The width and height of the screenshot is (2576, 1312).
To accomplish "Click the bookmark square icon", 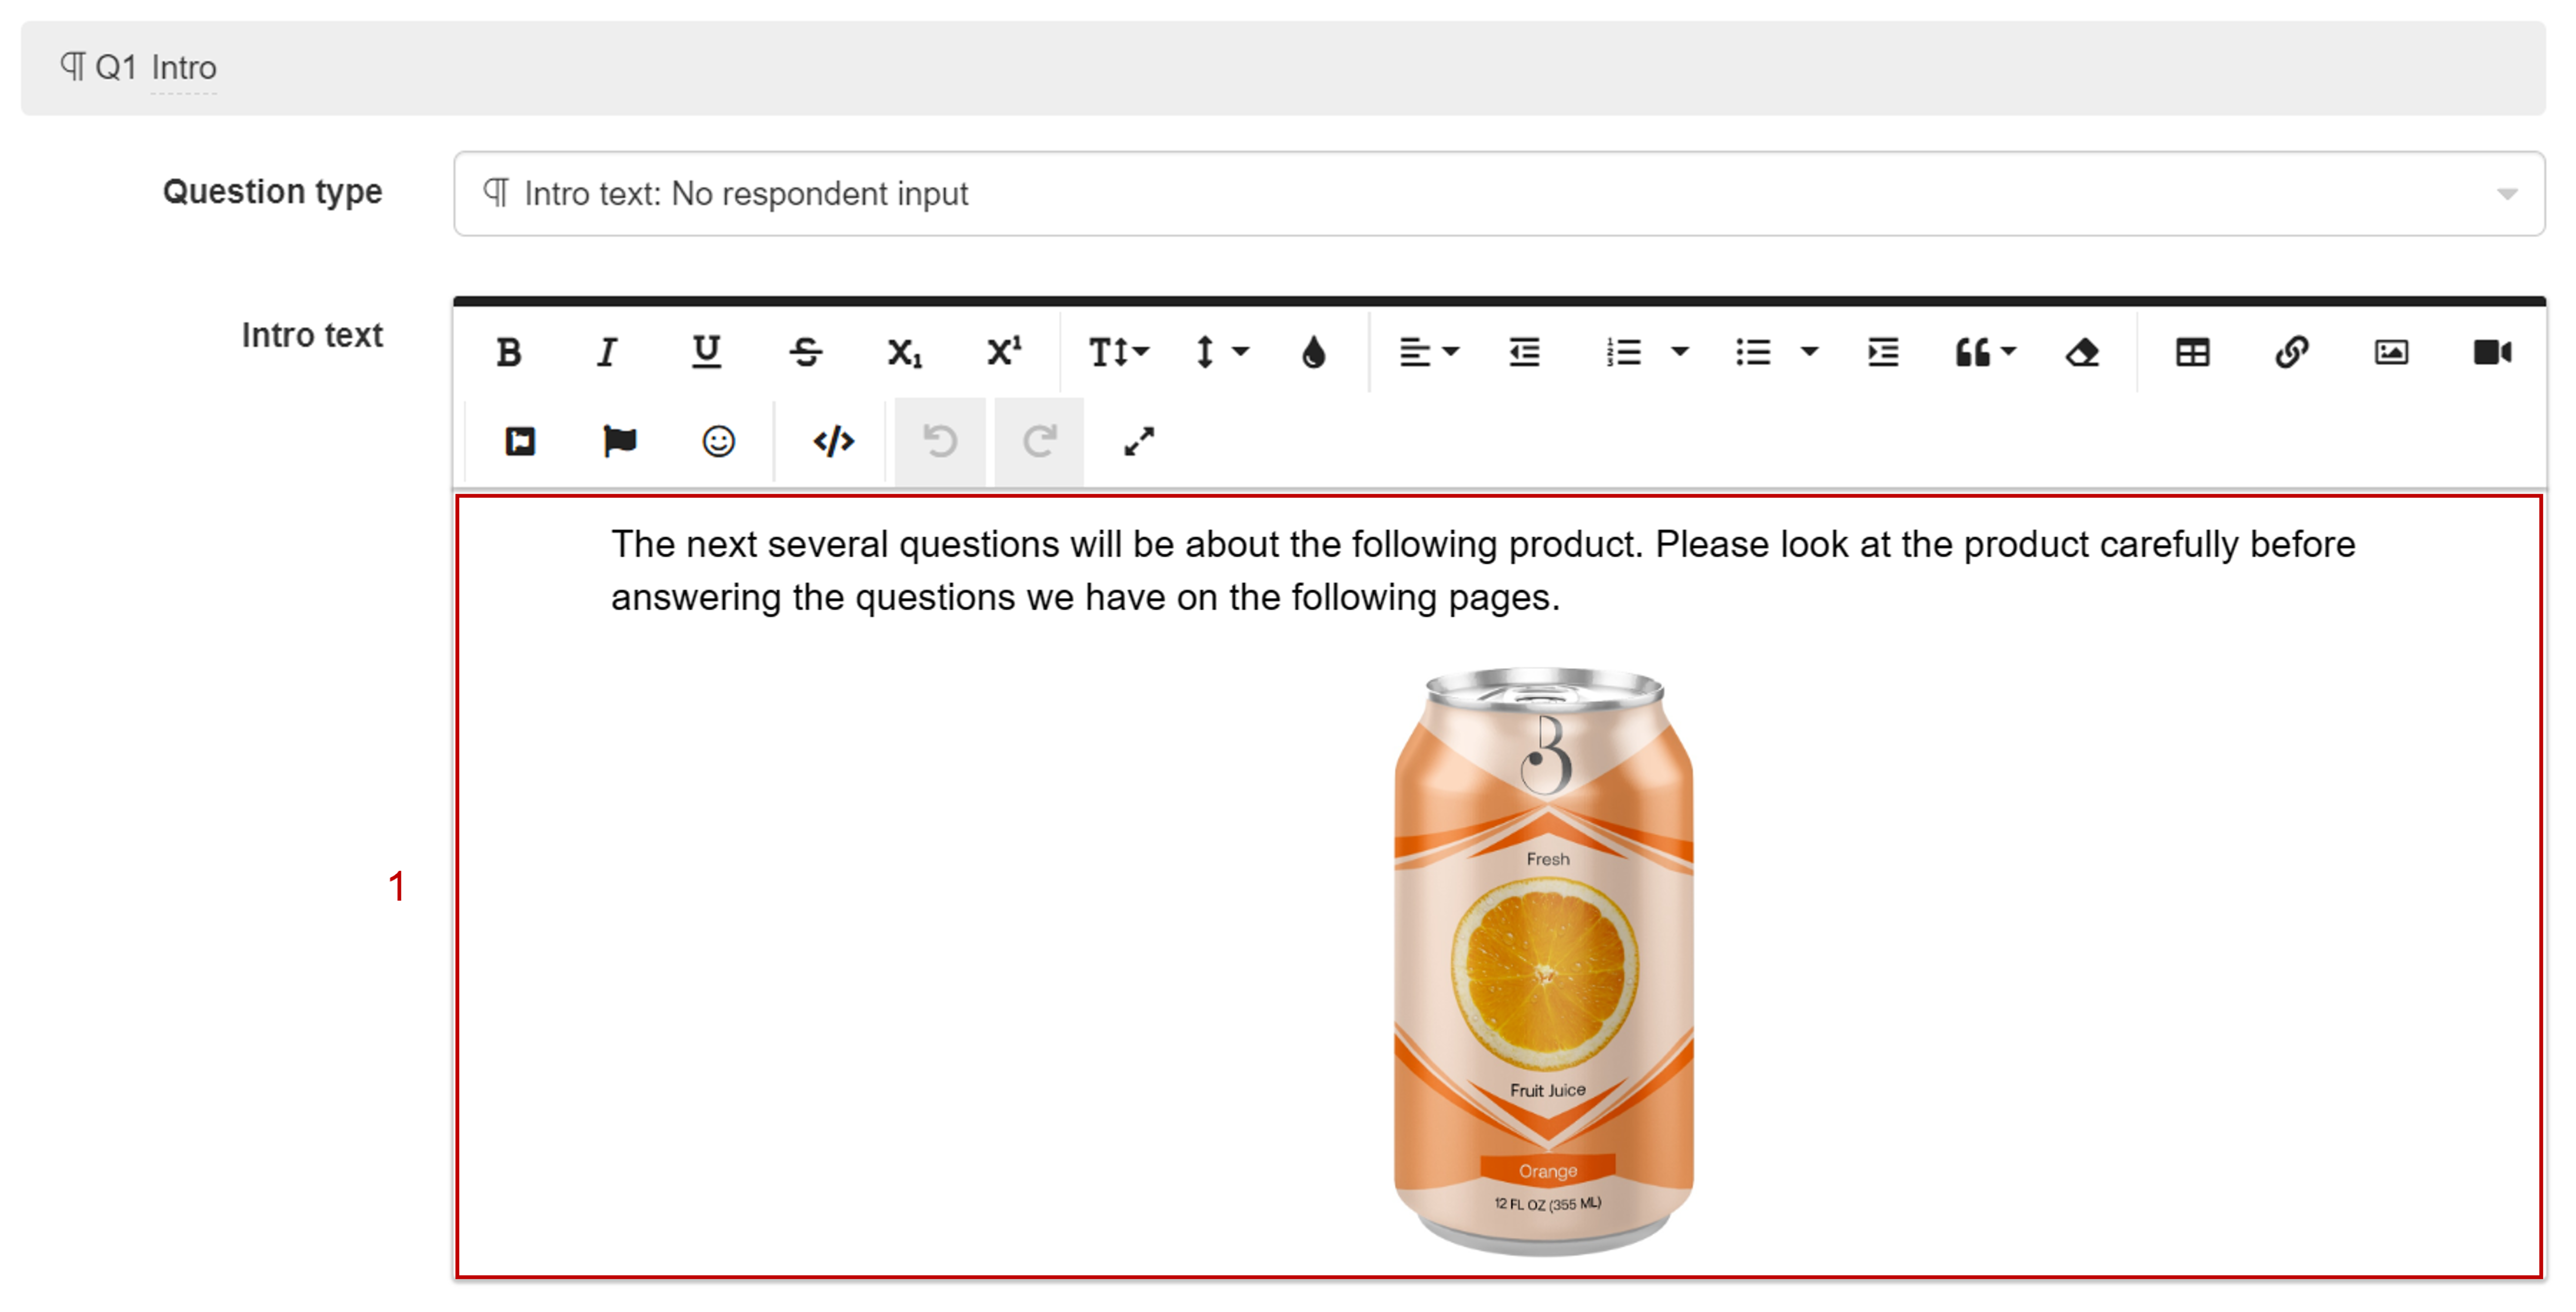I will pos(520,441).
